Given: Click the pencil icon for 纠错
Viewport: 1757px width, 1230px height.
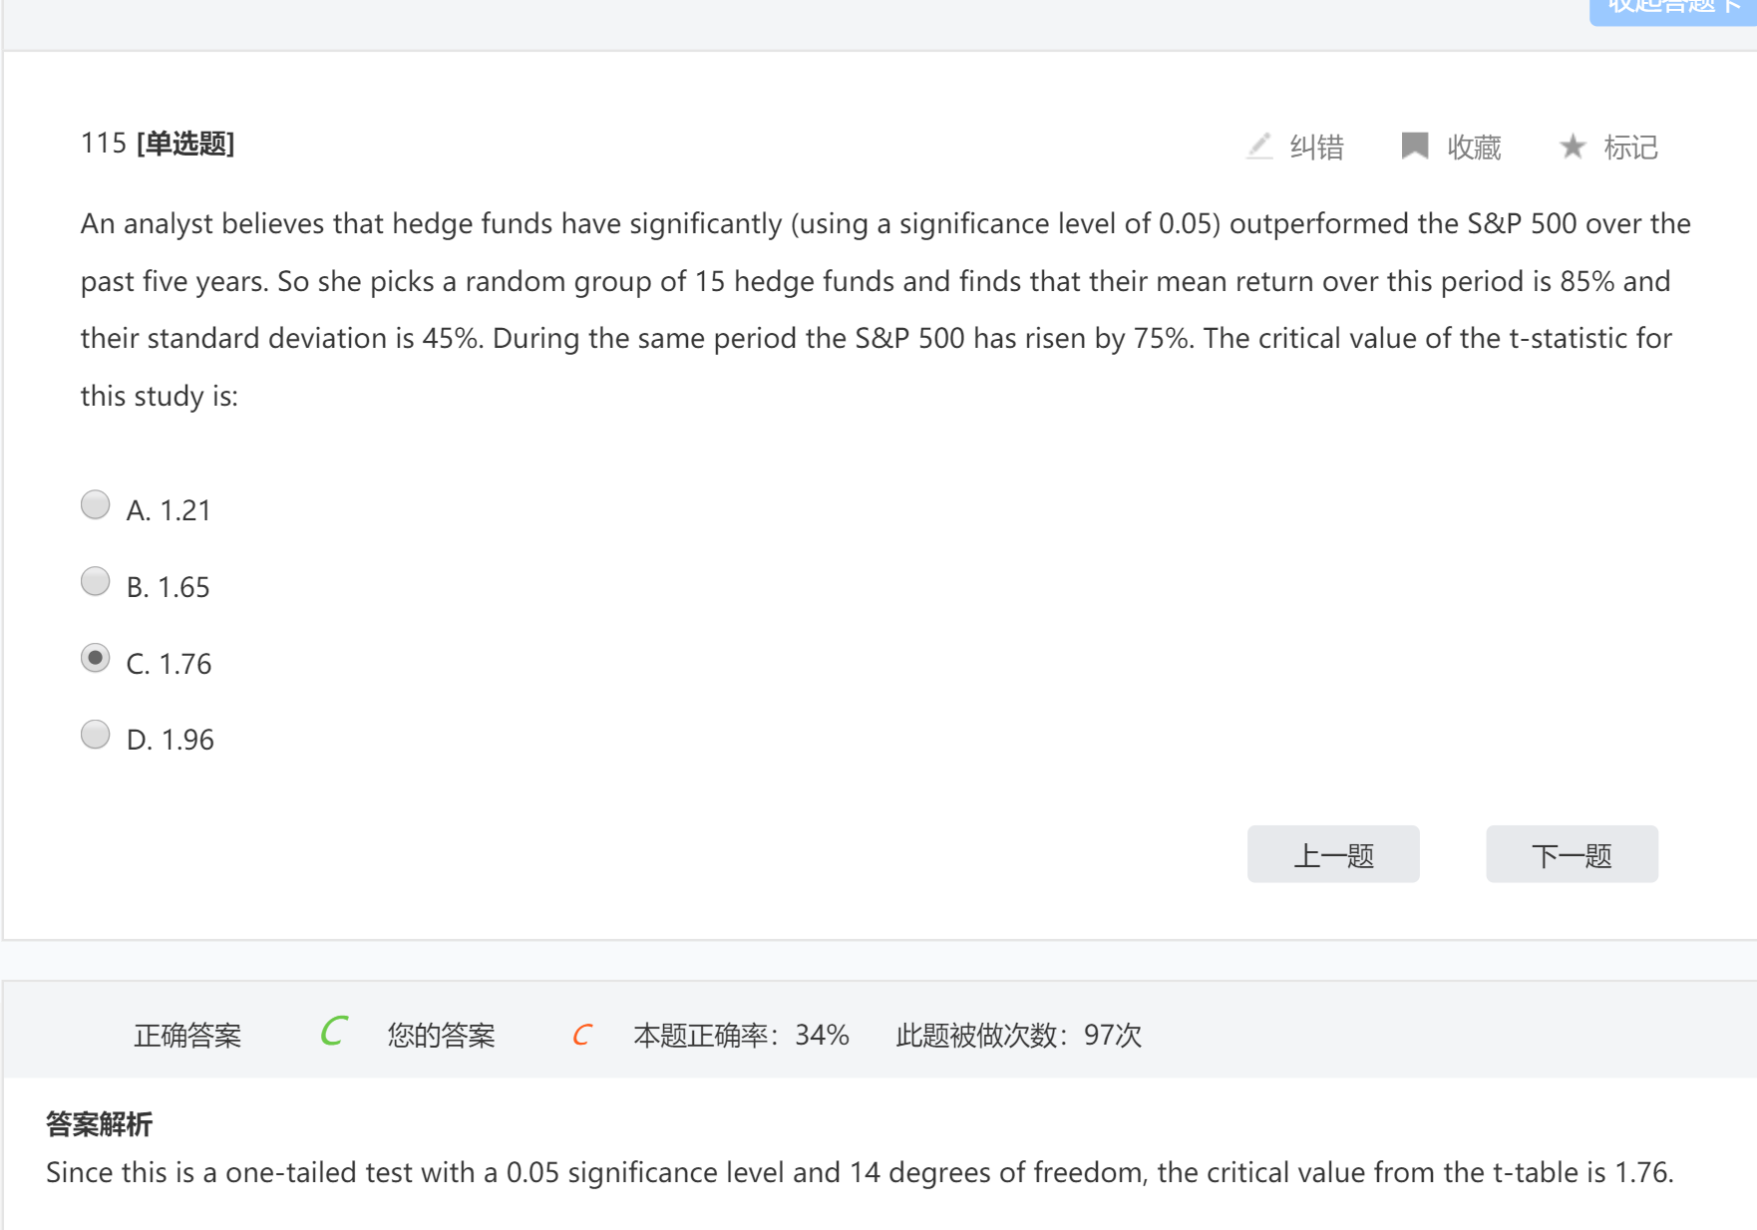Looking at the screenshot, I should [1259, 147].
